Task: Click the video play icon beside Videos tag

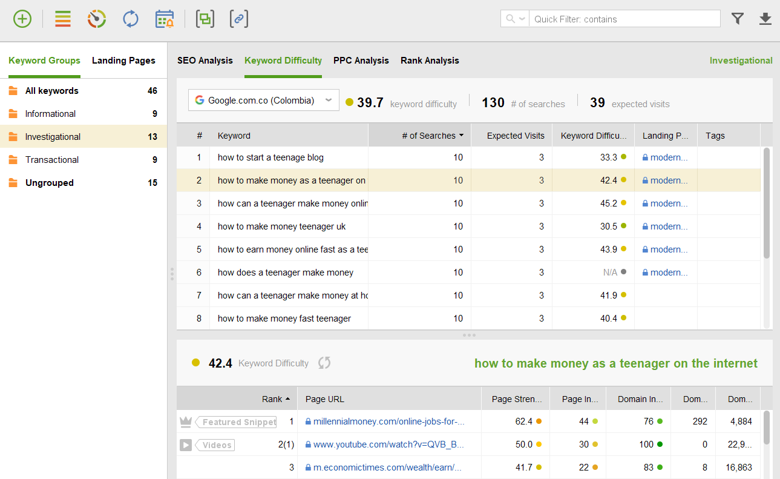Action: (x=186, y=445)
